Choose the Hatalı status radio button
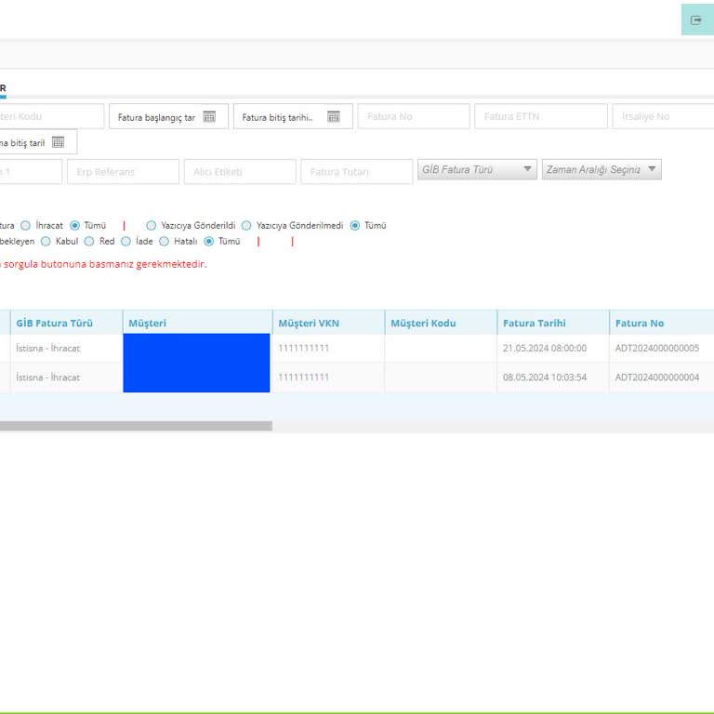 coord(165,242)
